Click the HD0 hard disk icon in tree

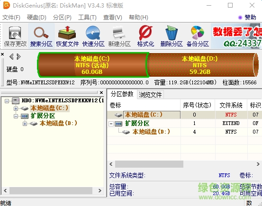point(16,101)
